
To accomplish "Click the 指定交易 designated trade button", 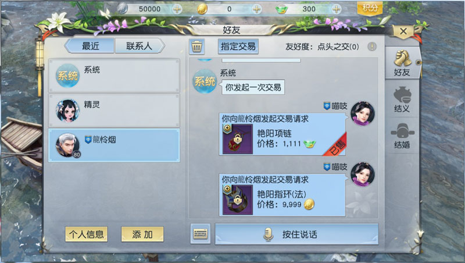I will [238, 47].
